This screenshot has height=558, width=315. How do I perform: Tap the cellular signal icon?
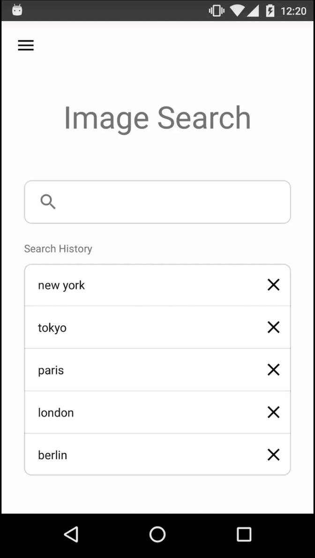click(253, 10)
